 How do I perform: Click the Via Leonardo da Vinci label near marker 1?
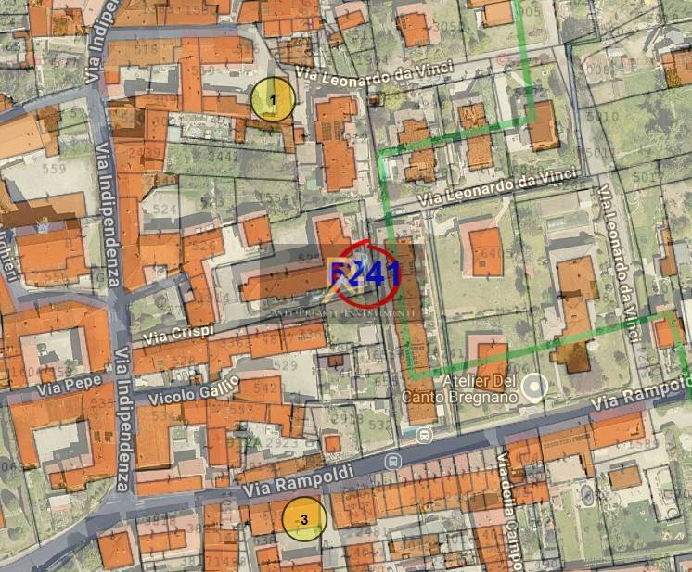pyautogui.click(x=374, y=73)
